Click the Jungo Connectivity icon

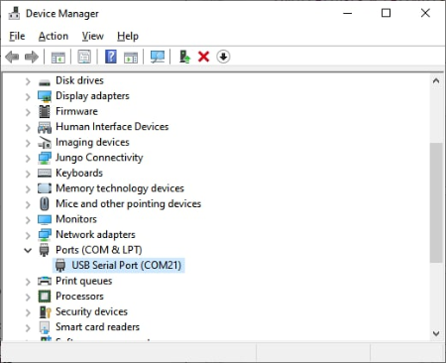pyautogui.click(x=45, y=158)
